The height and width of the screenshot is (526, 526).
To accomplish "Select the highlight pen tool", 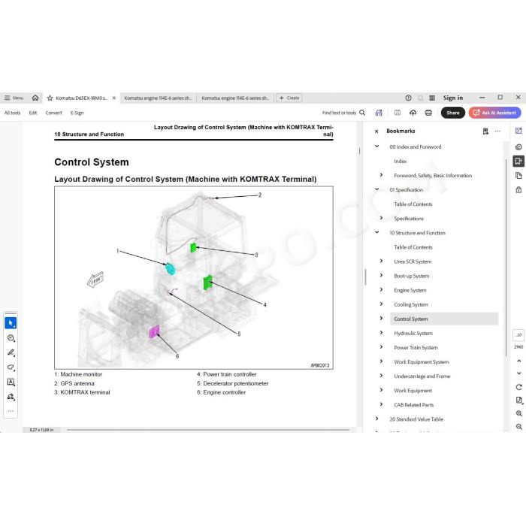I will (x=11, y=352).
